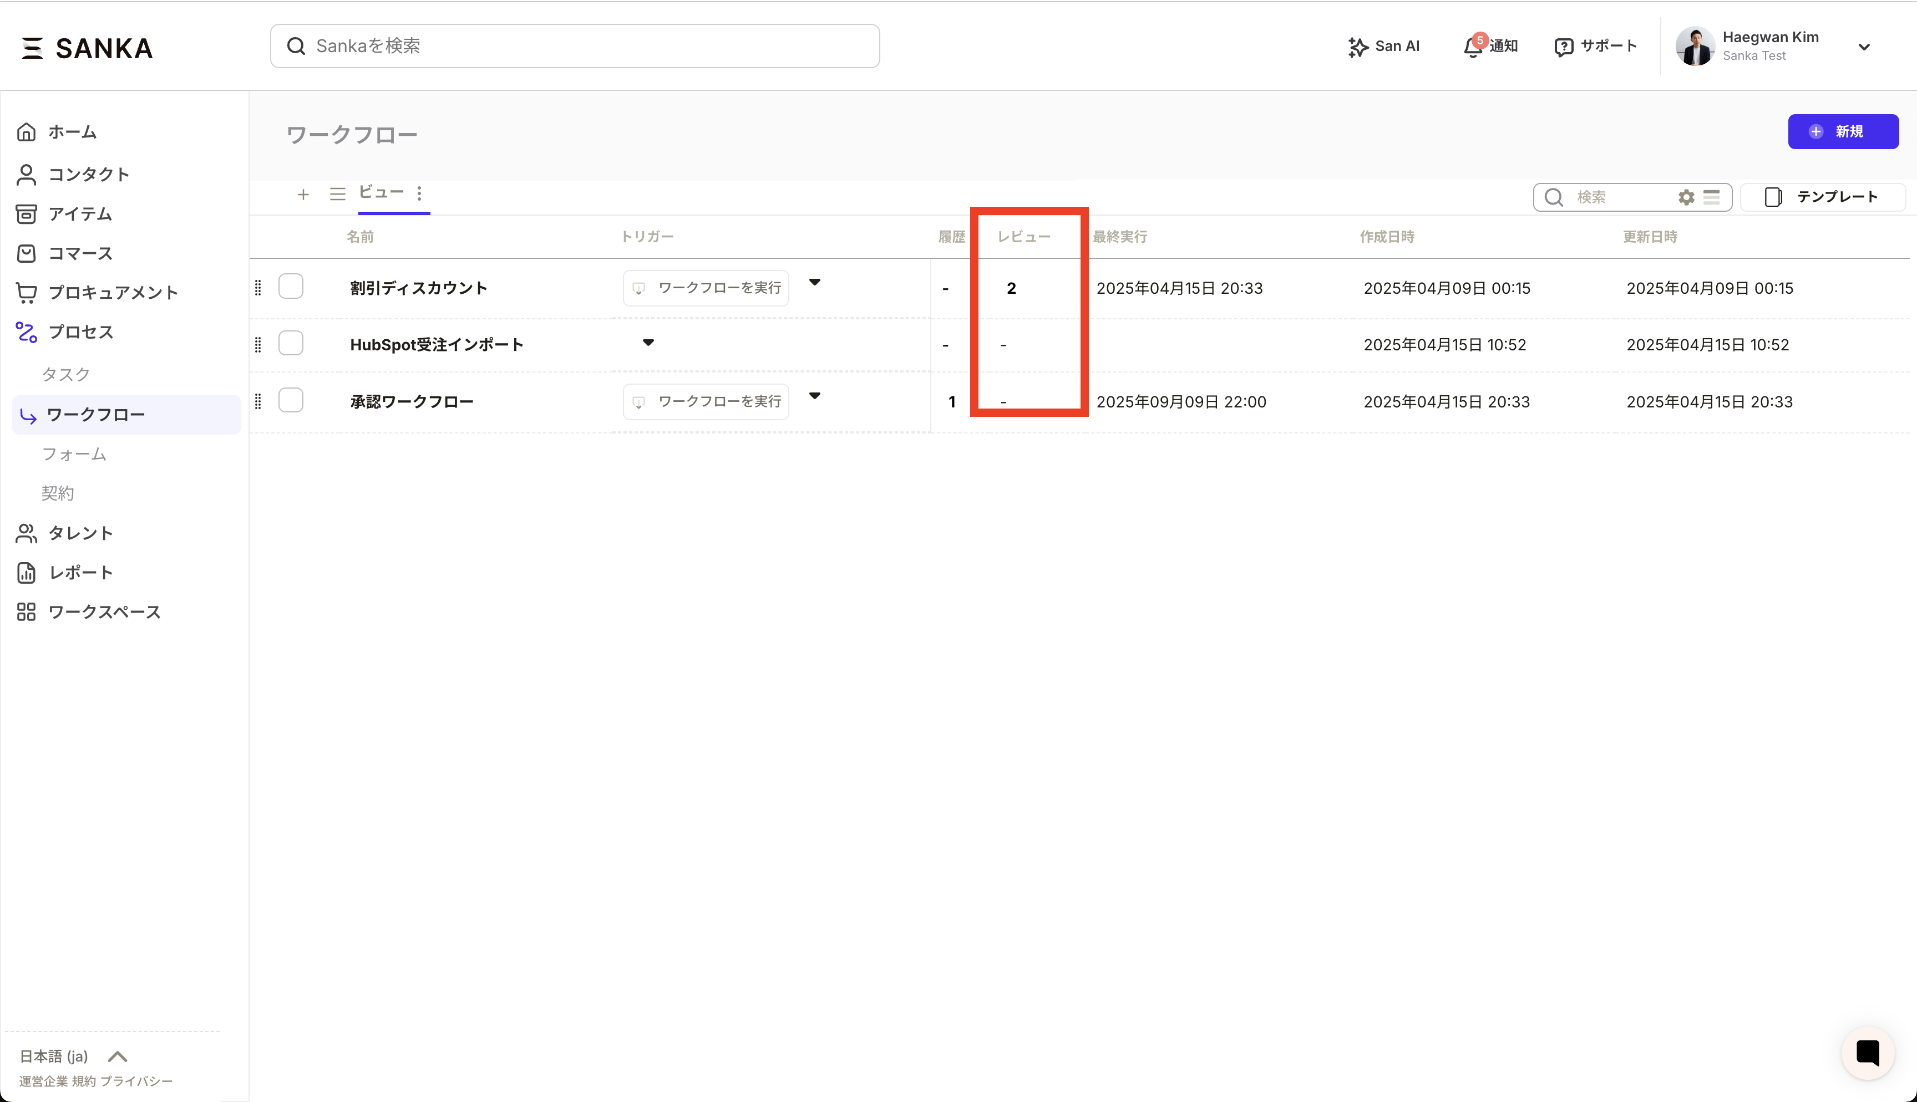Open タスク sidebar item
Screen dimensions: 1917x1102
pyautogui.click(x=66, y=374)
